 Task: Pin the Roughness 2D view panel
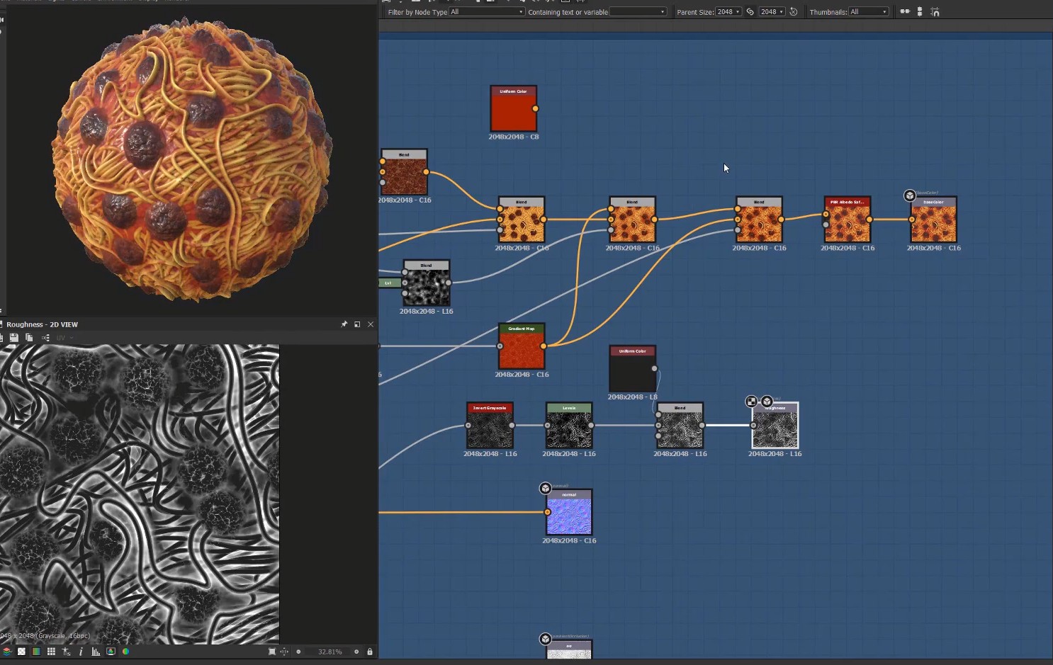(x=344, y=324)
